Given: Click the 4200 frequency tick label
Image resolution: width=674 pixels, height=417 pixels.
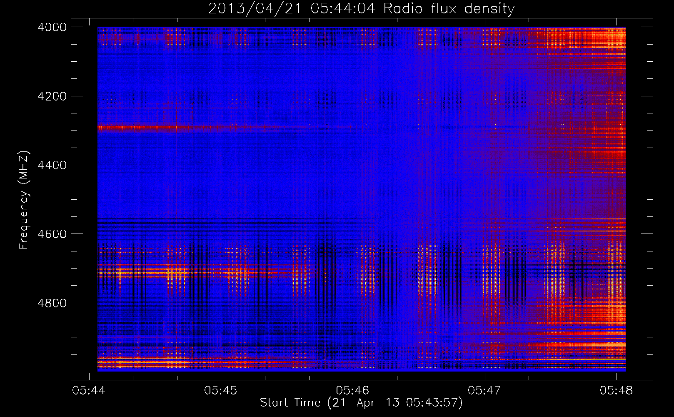Looking at the screenshot, I should [52, 96].
